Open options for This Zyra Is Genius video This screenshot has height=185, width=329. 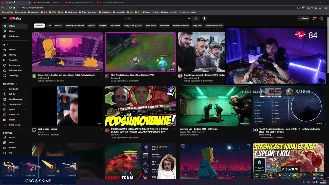(175, 75)
